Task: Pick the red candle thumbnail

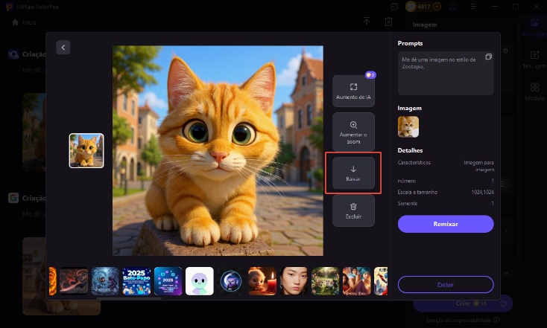Action: coord(262,281)
